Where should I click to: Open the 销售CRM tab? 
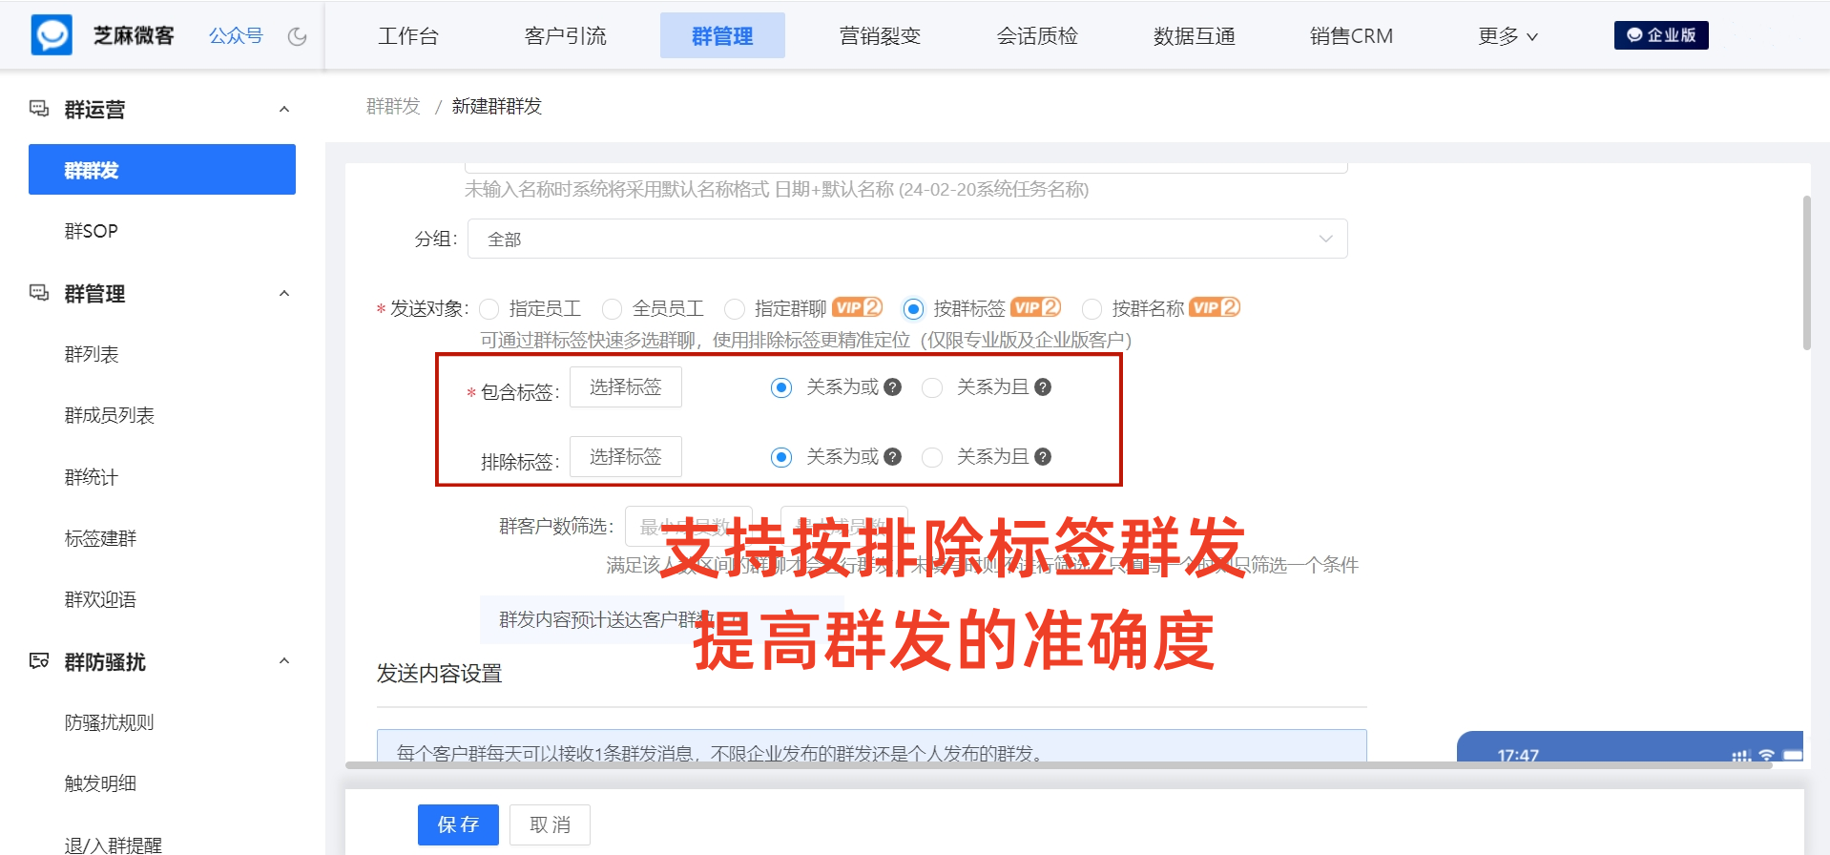click(1351, 36)
